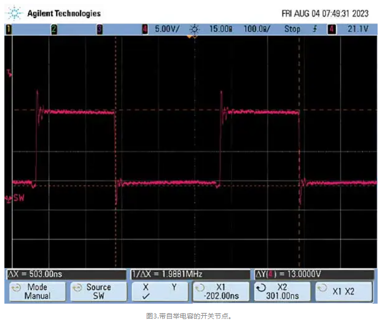This screenshot has width=382, height=324.
Task: Toggle the X Y cursor selection softkey
Action: (x=159, y=291)
